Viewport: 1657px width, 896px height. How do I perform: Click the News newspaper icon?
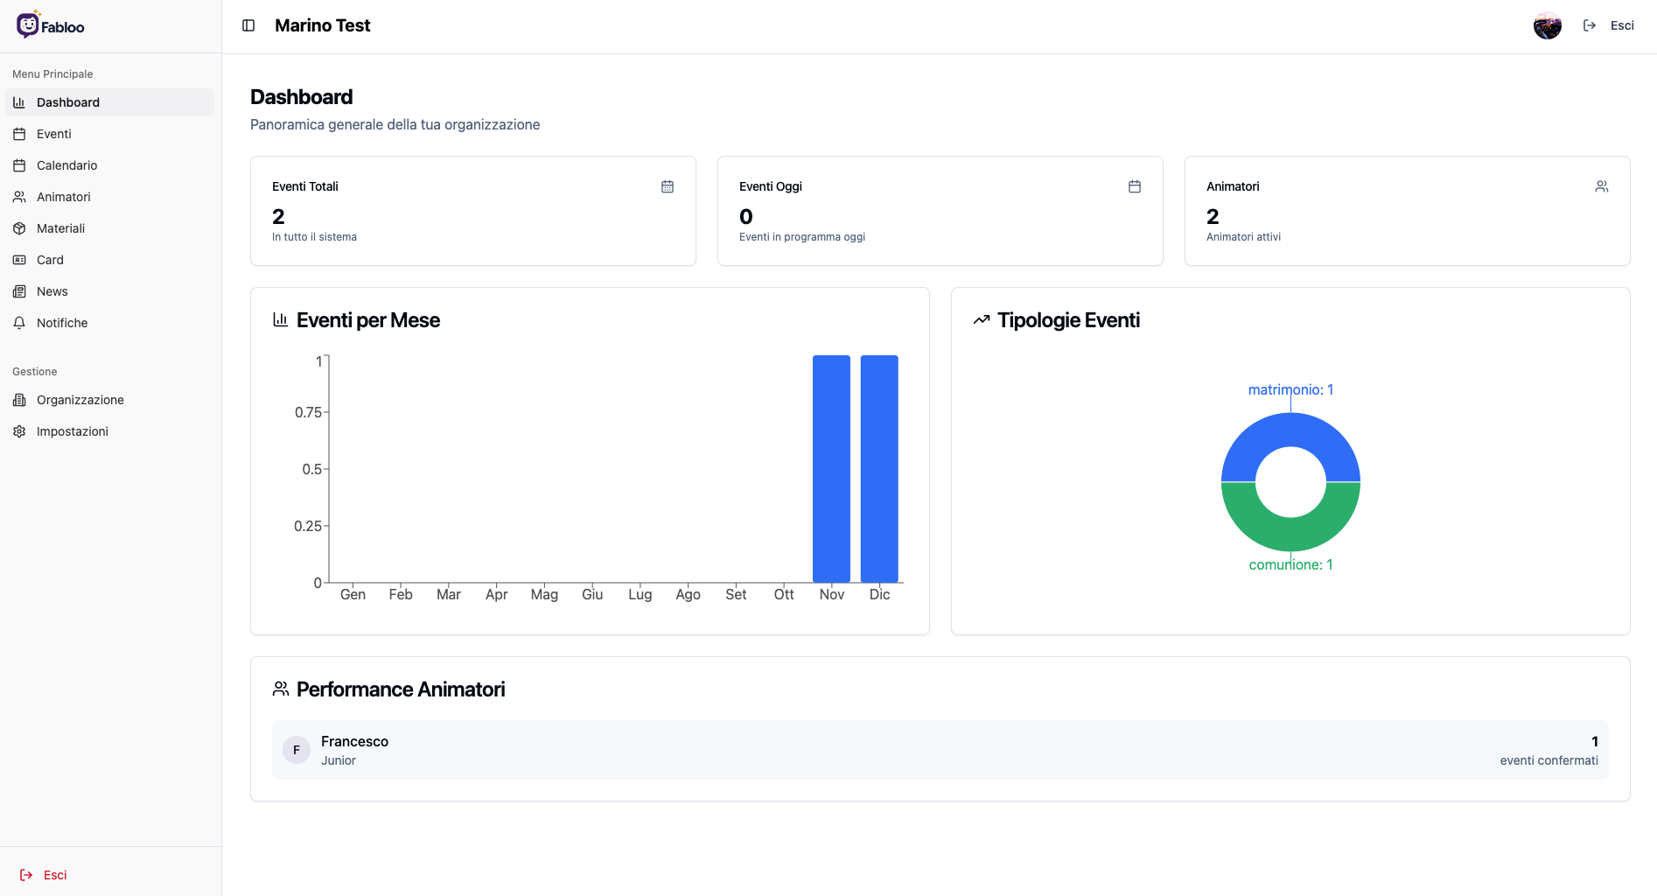click(x=19, y=291)
